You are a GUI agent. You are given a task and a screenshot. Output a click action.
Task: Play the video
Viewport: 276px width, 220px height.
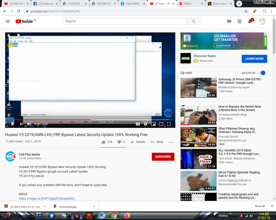tap(12, 124)
